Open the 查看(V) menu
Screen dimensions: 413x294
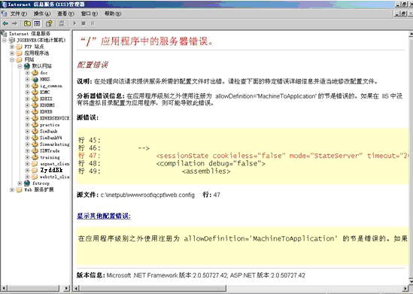point(66,14)
